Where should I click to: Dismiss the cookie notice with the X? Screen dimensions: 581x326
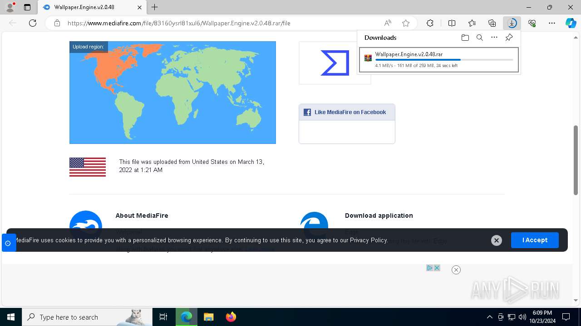(x=497, y=240)
